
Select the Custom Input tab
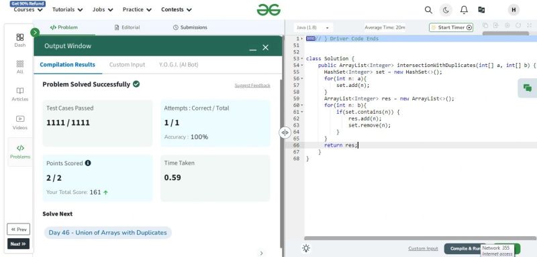(x=127, y=64)
